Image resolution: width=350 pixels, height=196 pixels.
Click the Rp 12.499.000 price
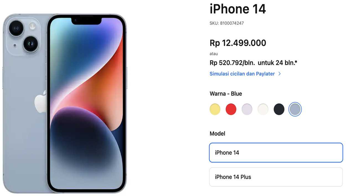click(x=238, y=43)
